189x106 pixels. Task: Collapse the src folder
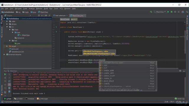[7, 27]
